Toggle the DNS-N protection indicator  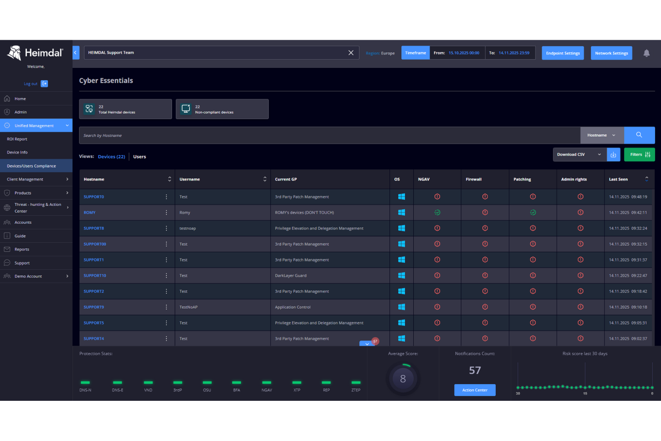(85, 382)
